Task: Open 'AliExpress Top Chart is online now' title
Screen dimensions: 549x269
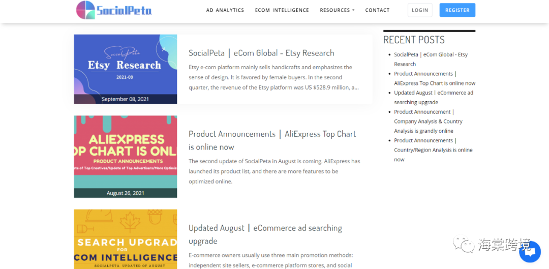Action: 272,140
